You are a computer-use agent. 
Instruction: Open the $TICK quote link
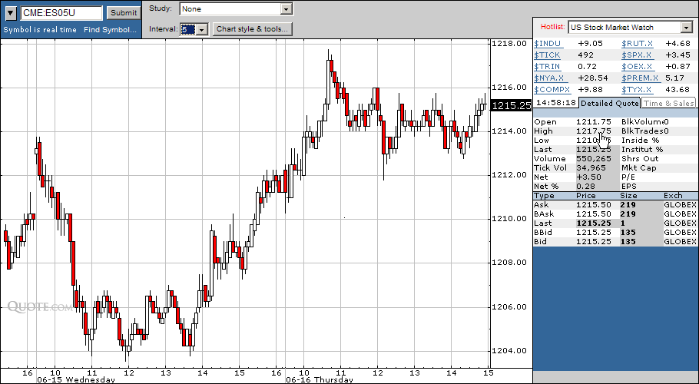click(x=547, y=55)
